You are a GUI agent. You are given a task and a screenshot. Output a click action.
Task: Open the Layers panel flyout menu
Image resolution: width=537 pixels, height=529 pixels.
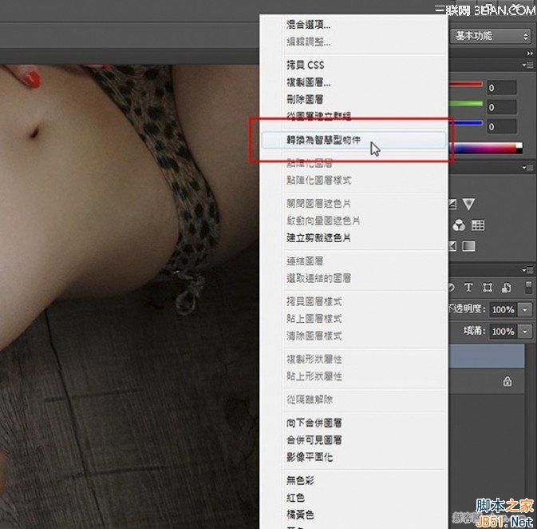click(x=527, y=270)
